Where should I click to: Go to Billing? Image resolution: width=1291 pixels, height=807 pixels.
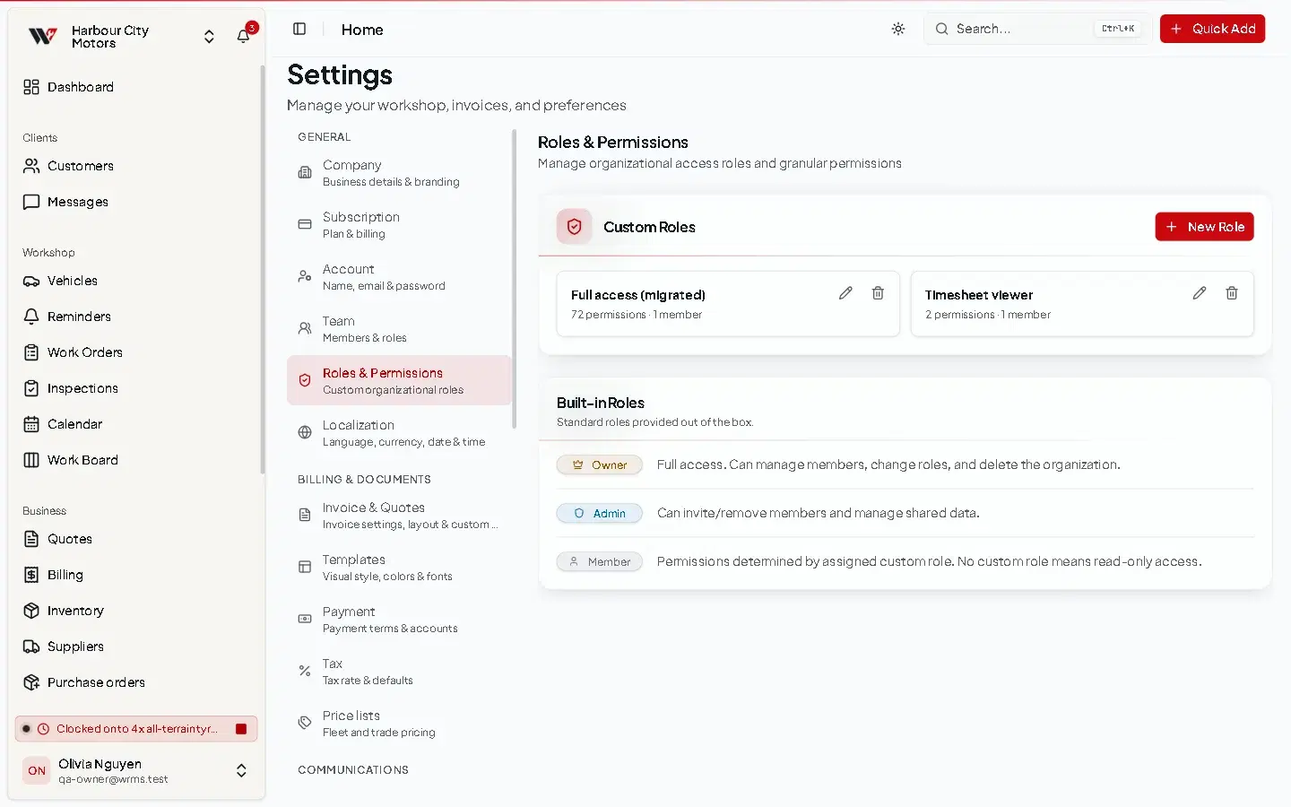(x=134, y=575)
